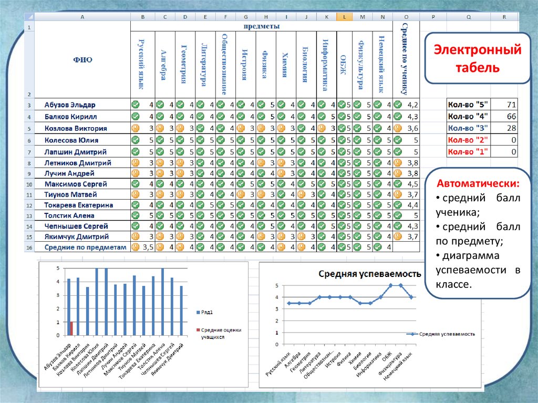Click yellow icon in Тиунов Матвей's История cell

click(x=241, y=194)
